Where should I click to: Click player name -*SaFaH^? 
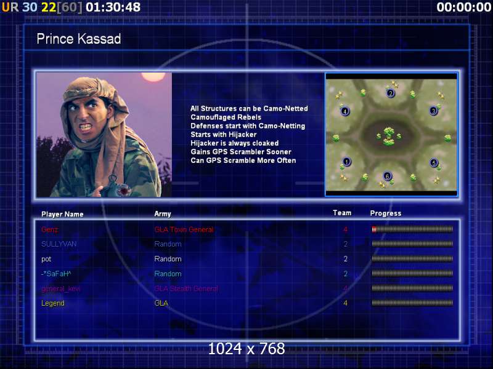pos(56,274)
